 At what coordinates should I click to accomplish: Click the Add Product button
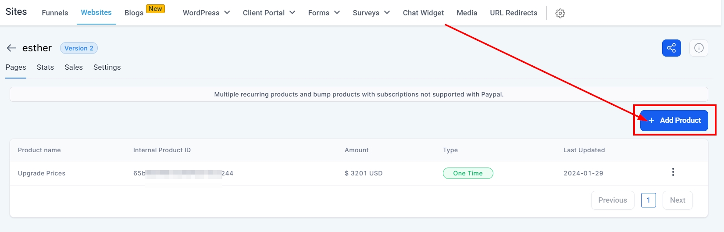click(x=674, y=120)
